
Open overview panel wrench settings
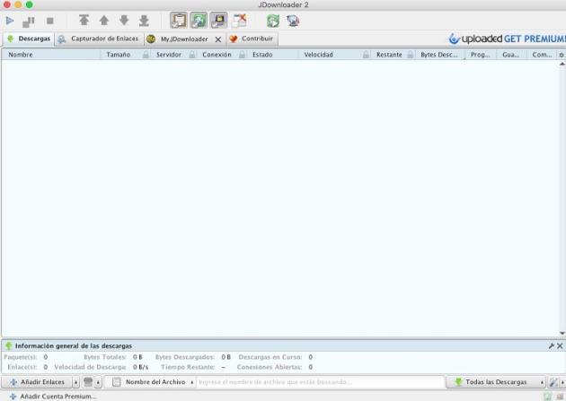click(552, 346)
